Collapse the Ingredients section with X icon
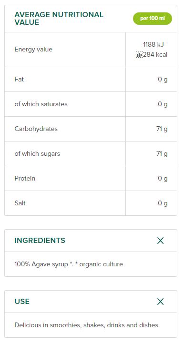This screenshot has width=184, height=343. 160,241
